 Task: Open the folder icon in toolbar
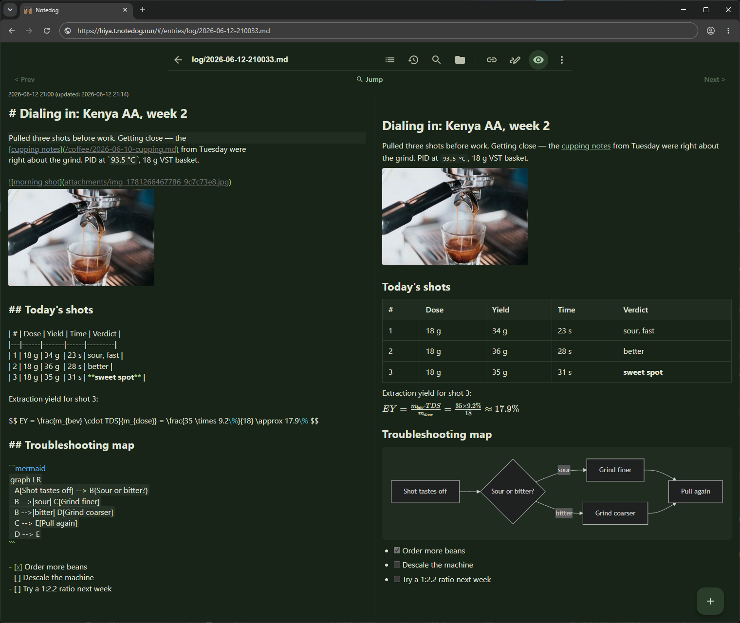tap(460, 60)
